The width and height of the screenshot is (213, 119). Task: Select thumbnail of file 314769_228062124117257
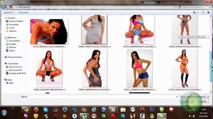click(x=184, y=68)
